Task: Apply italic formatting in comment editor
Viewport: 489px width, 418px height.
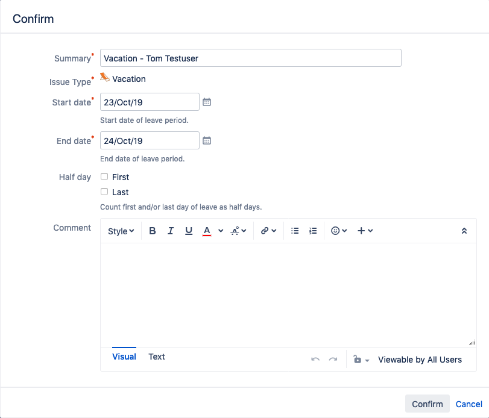Action: 170,231
